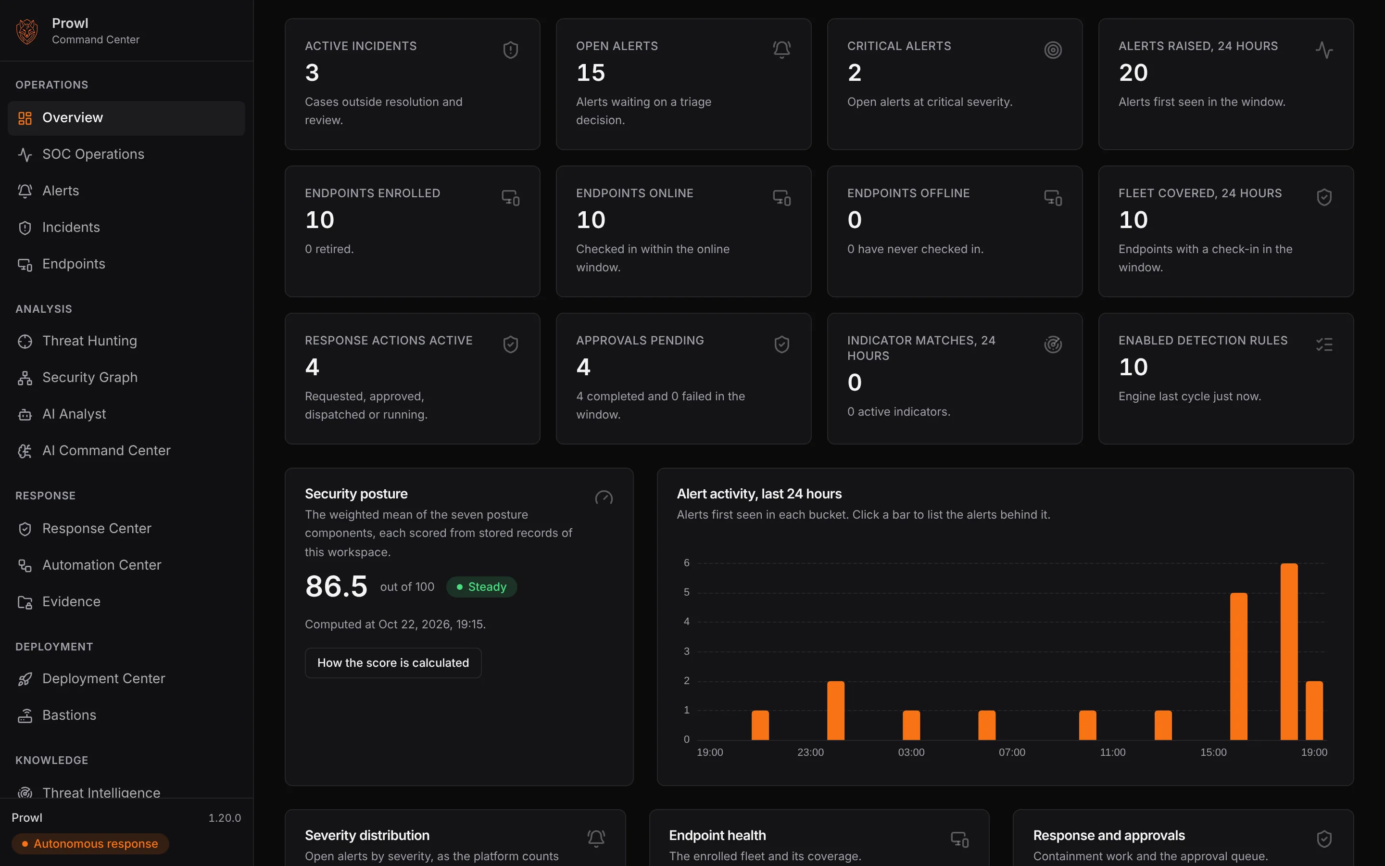Image resolution: width=1385 pixels, height=866 pixels.
Task: Click the Severity distribution heading
Action: coord(367,836)
